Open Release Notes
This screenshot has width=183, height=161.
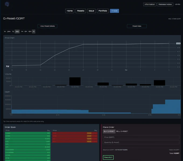click(x=165, y=4)
